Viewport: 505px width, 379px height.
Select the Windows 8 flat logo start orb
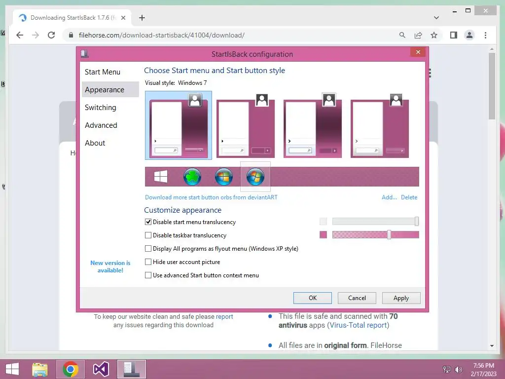[161, 177]
